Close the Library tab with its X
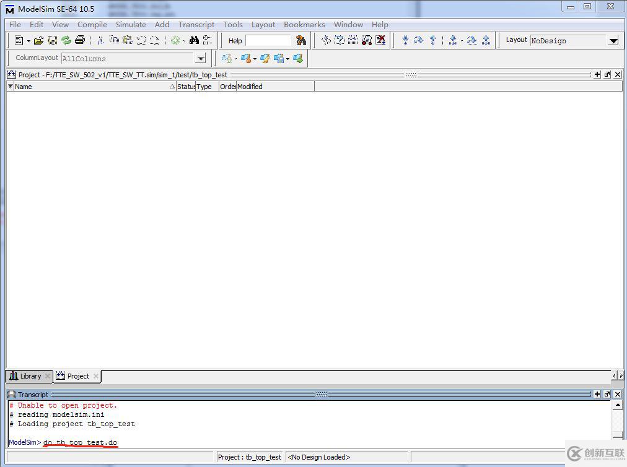Screen dimensions: 627x467 [x=48, y=376]
